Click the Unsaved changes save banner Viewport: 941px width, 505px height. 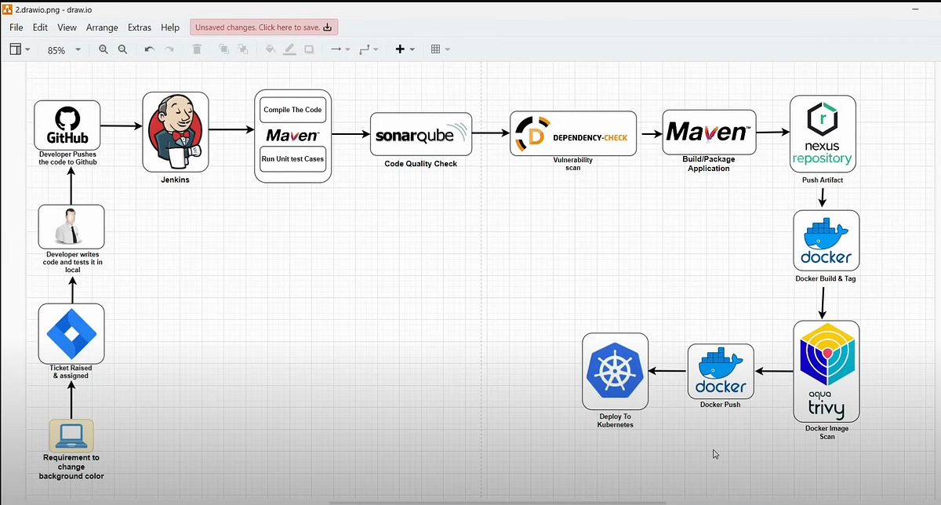click(263, 27)
